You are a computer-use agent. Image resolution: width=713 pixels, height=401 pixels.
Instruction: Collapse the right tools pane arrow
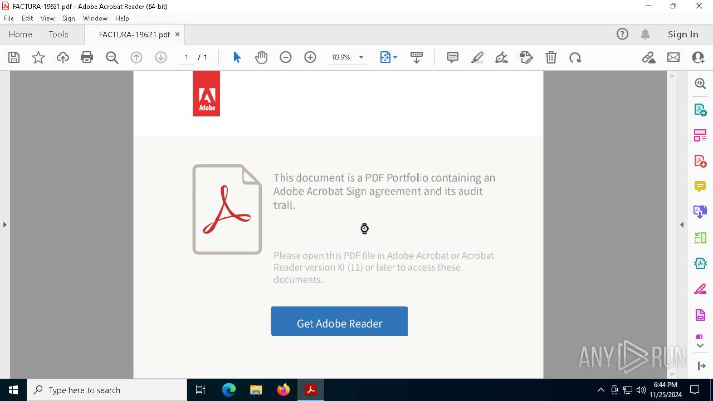pyautogui.click(x=682, y=224)
